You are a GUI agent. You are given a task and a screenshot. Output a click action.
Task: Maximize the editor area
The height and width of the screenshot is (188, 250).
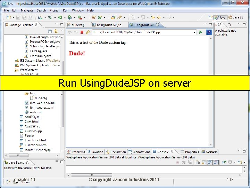point(210,24)
